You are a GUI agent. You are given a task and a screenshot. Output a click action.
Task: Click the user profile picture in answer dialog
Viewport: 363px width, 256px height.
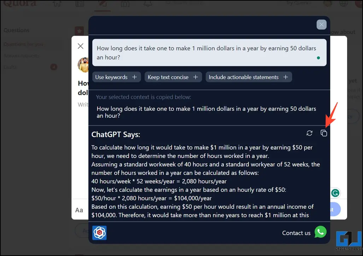(83, 65)
